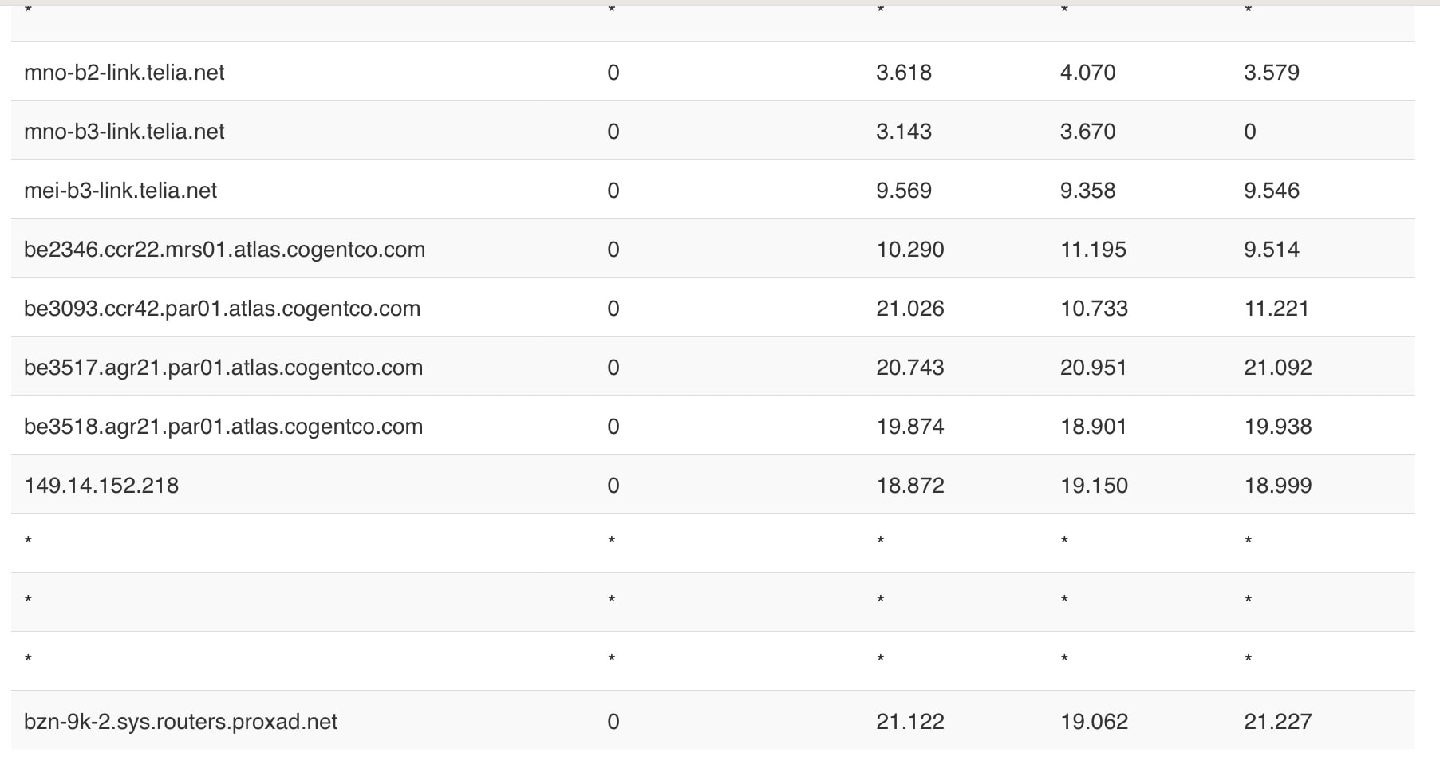This screenshot has height=772, width=1440.
Task: Click the be3093.ccr42.par01.atlas.cogentco.com hop
Action: (222, 309)
